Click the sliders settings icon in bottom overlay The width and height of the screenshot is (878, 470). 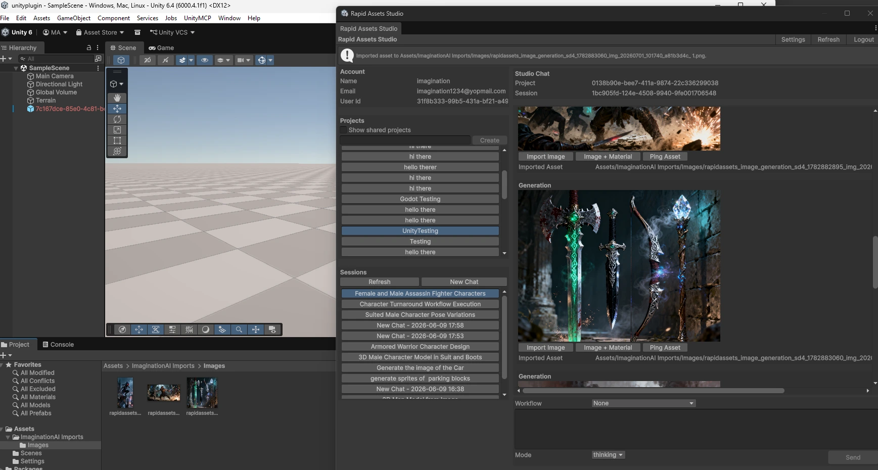(x=172, y=330)
